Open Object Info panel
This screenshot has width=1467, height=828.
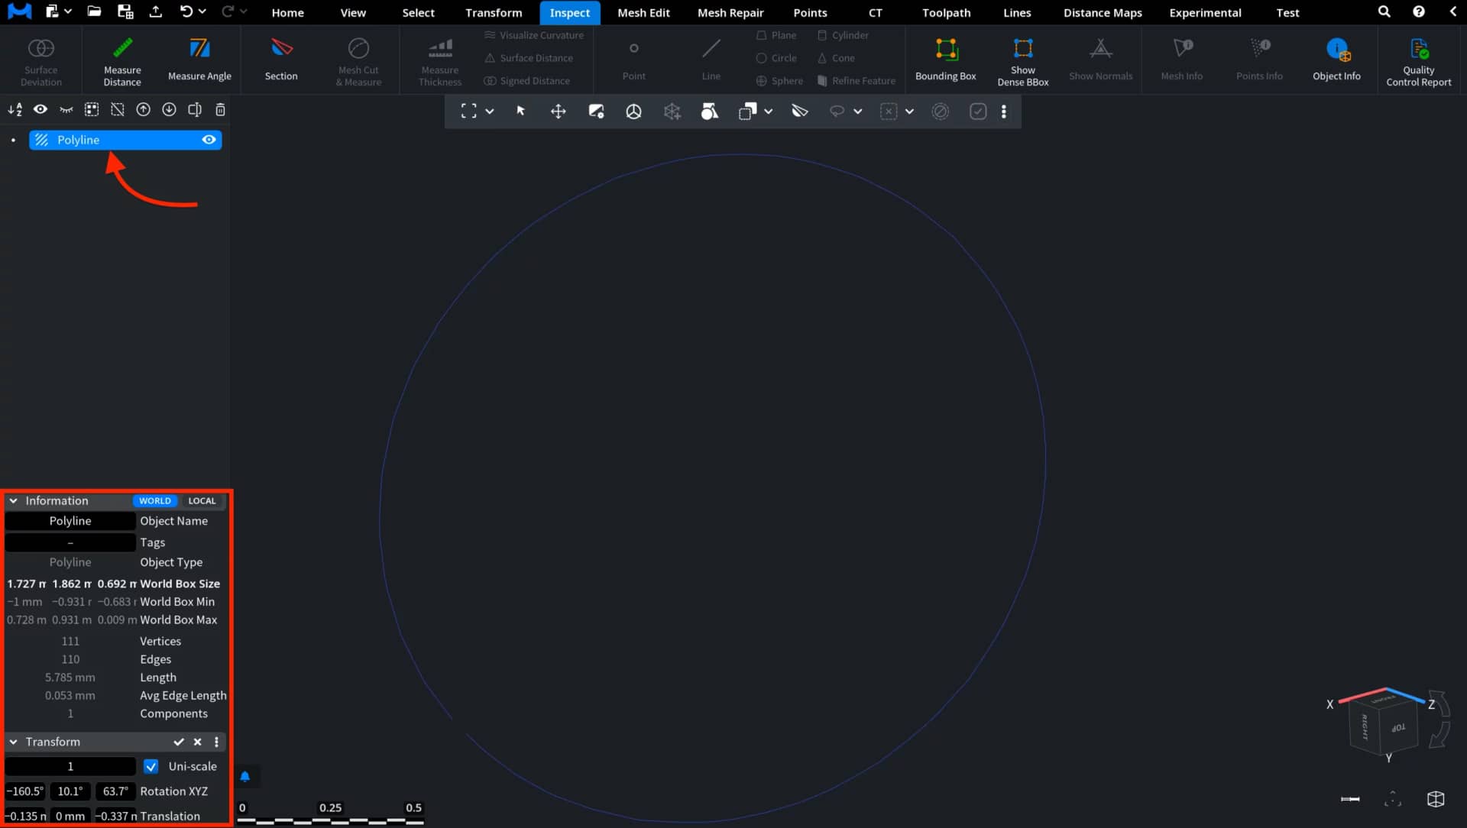pos(1336,60)
